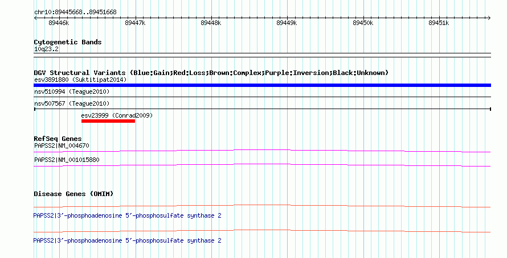Image resolution: width=507 pixels, height=258 pixels.
Task: Click the magenta PAPSS2 NM_004670 gene line
Action: 262,151
